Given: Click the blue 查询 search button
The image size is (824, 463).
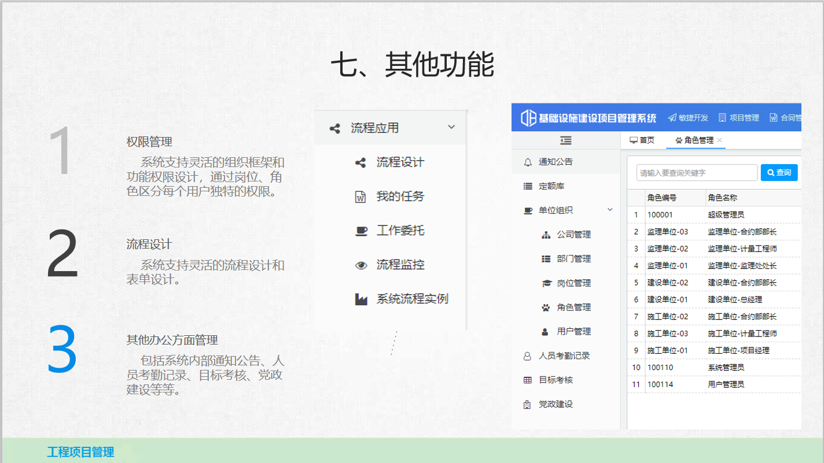Looking at the screenshot, I should 779,172.
